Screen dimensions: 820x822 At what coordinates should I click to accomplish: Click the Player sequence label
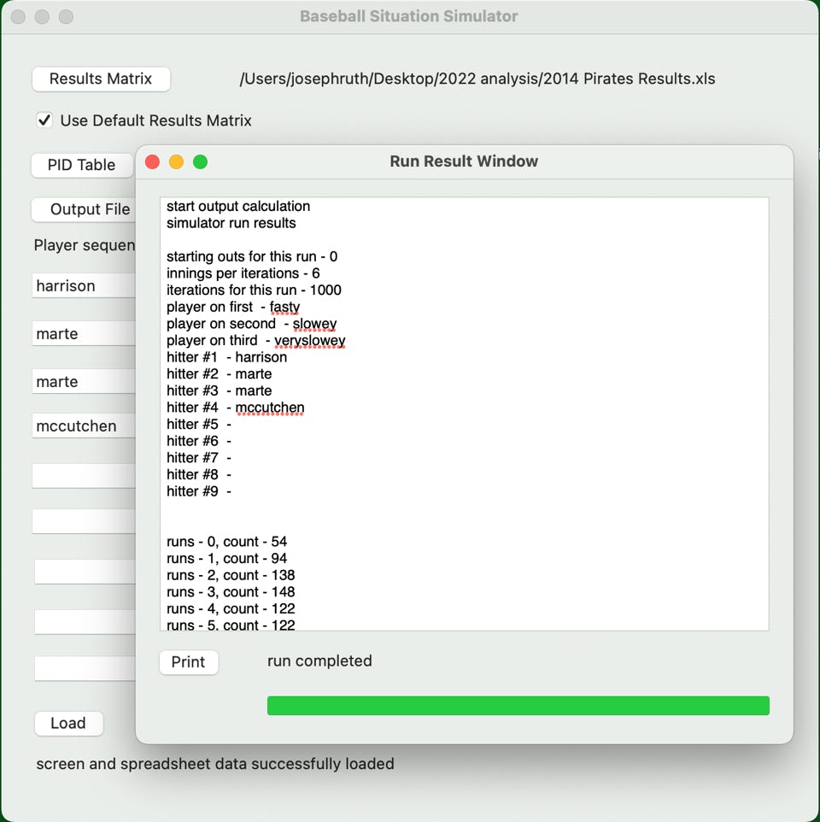point(85,245)
